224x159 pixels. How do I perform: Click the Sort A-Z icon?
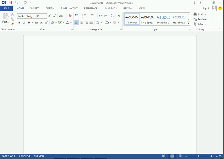(112, 16)
